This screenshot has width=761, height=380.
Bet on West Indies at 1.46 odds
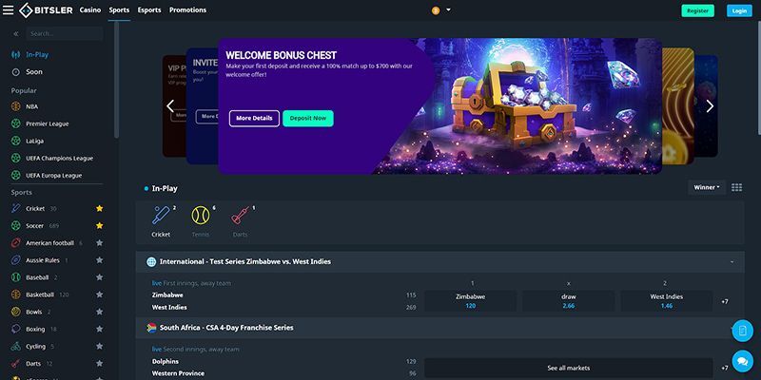667,301
